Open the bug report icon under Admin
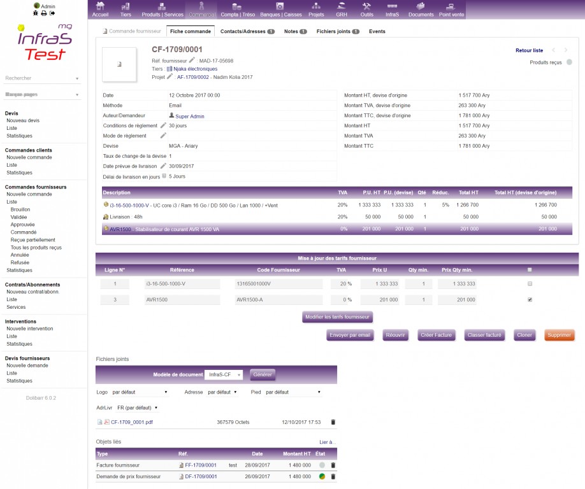The width and height of the screenshot is (585, 489). point(36,13)
